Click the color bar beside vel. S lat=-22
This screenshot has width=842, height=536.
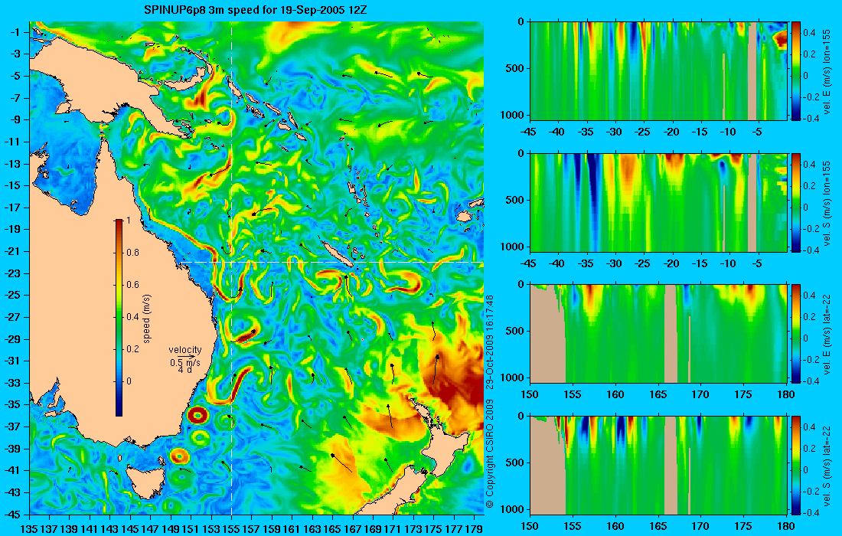795,465
